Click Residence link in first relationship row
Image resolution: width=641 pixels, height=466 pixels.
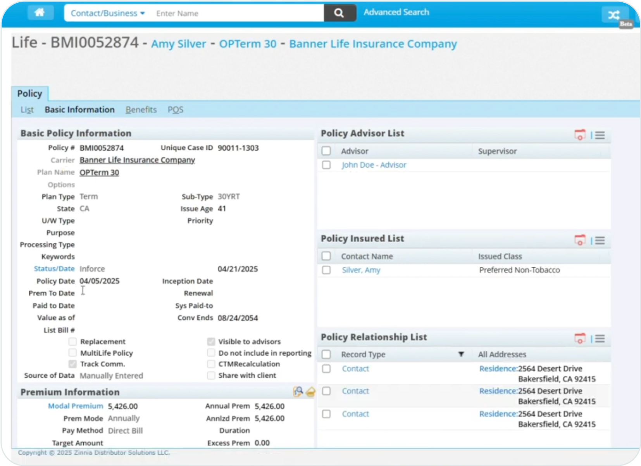tap(498, 368)
